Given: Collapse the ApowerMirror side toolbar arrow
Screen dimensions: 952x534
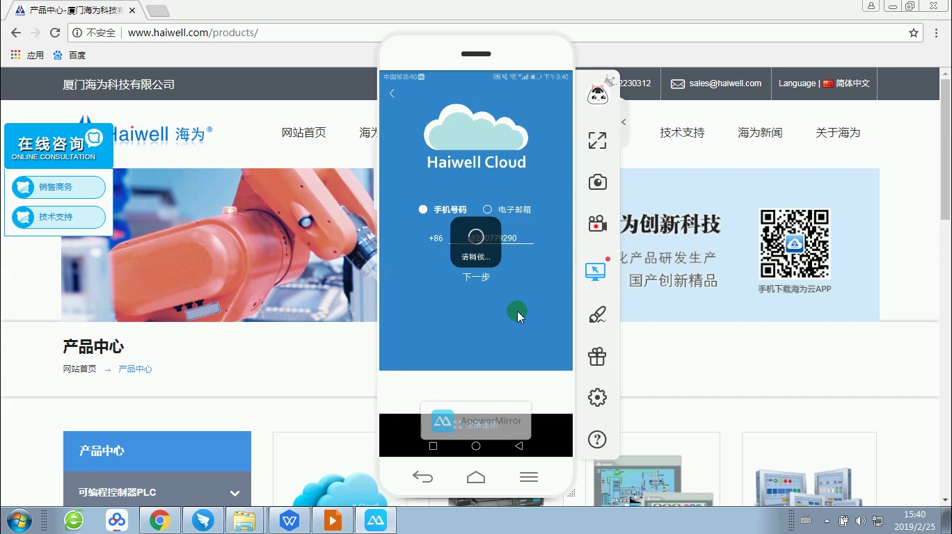Looking at the screenshot, I should (x=624, y=122).
